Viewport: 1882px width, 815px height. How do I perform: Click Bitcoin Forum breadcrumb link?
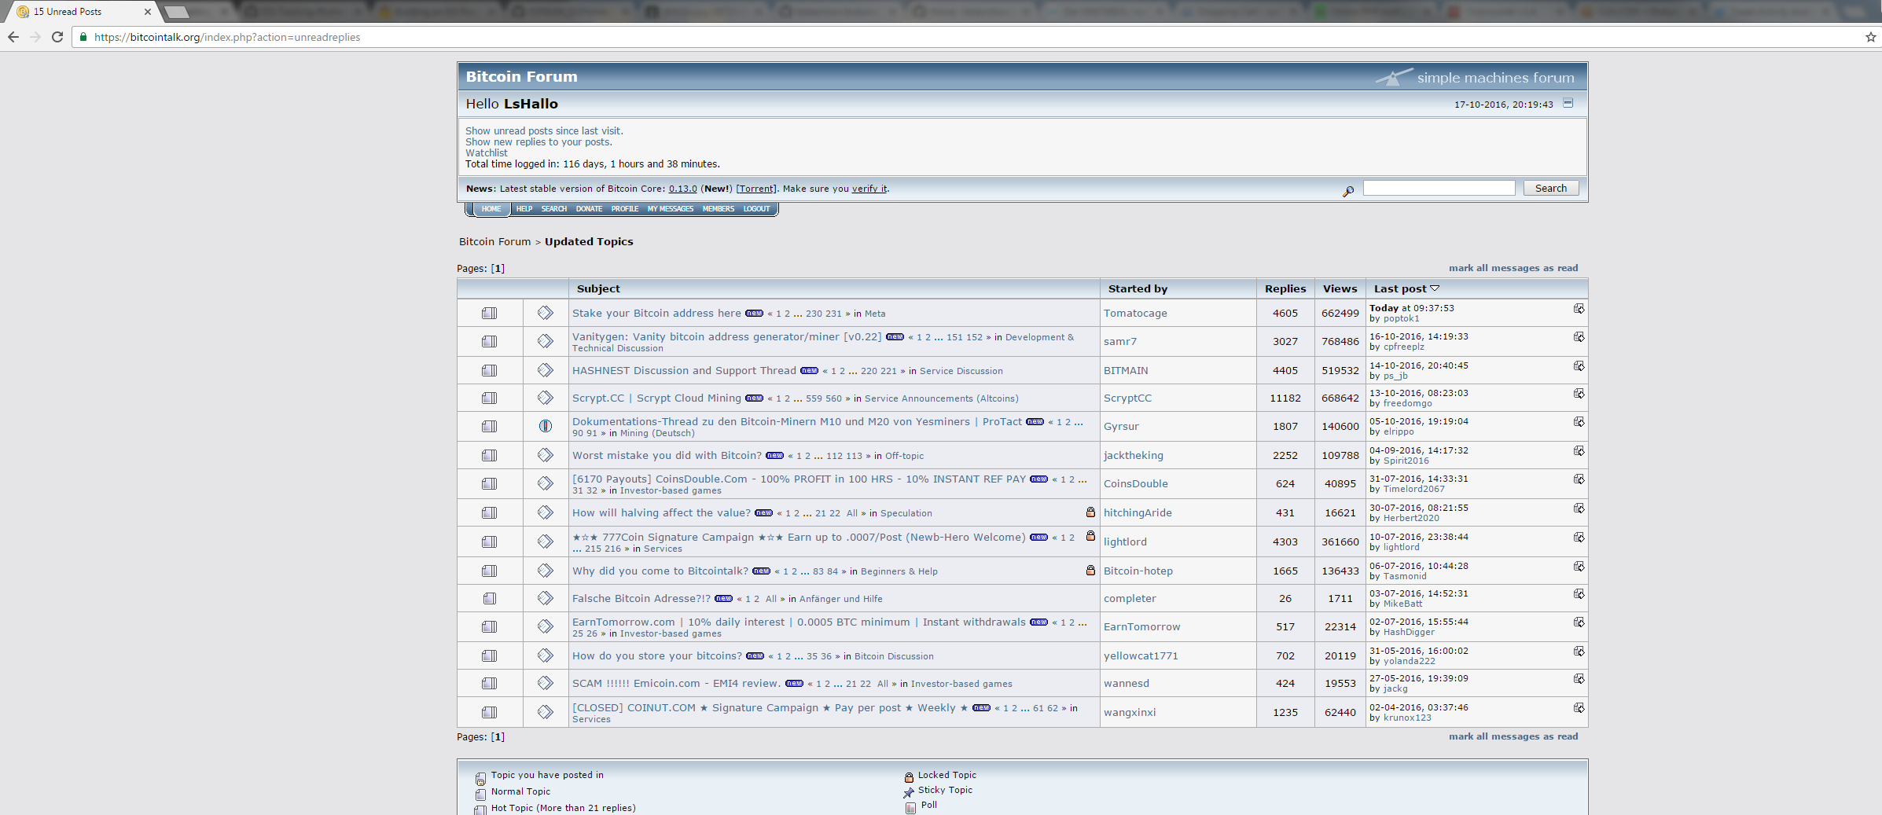pos(495,242)
